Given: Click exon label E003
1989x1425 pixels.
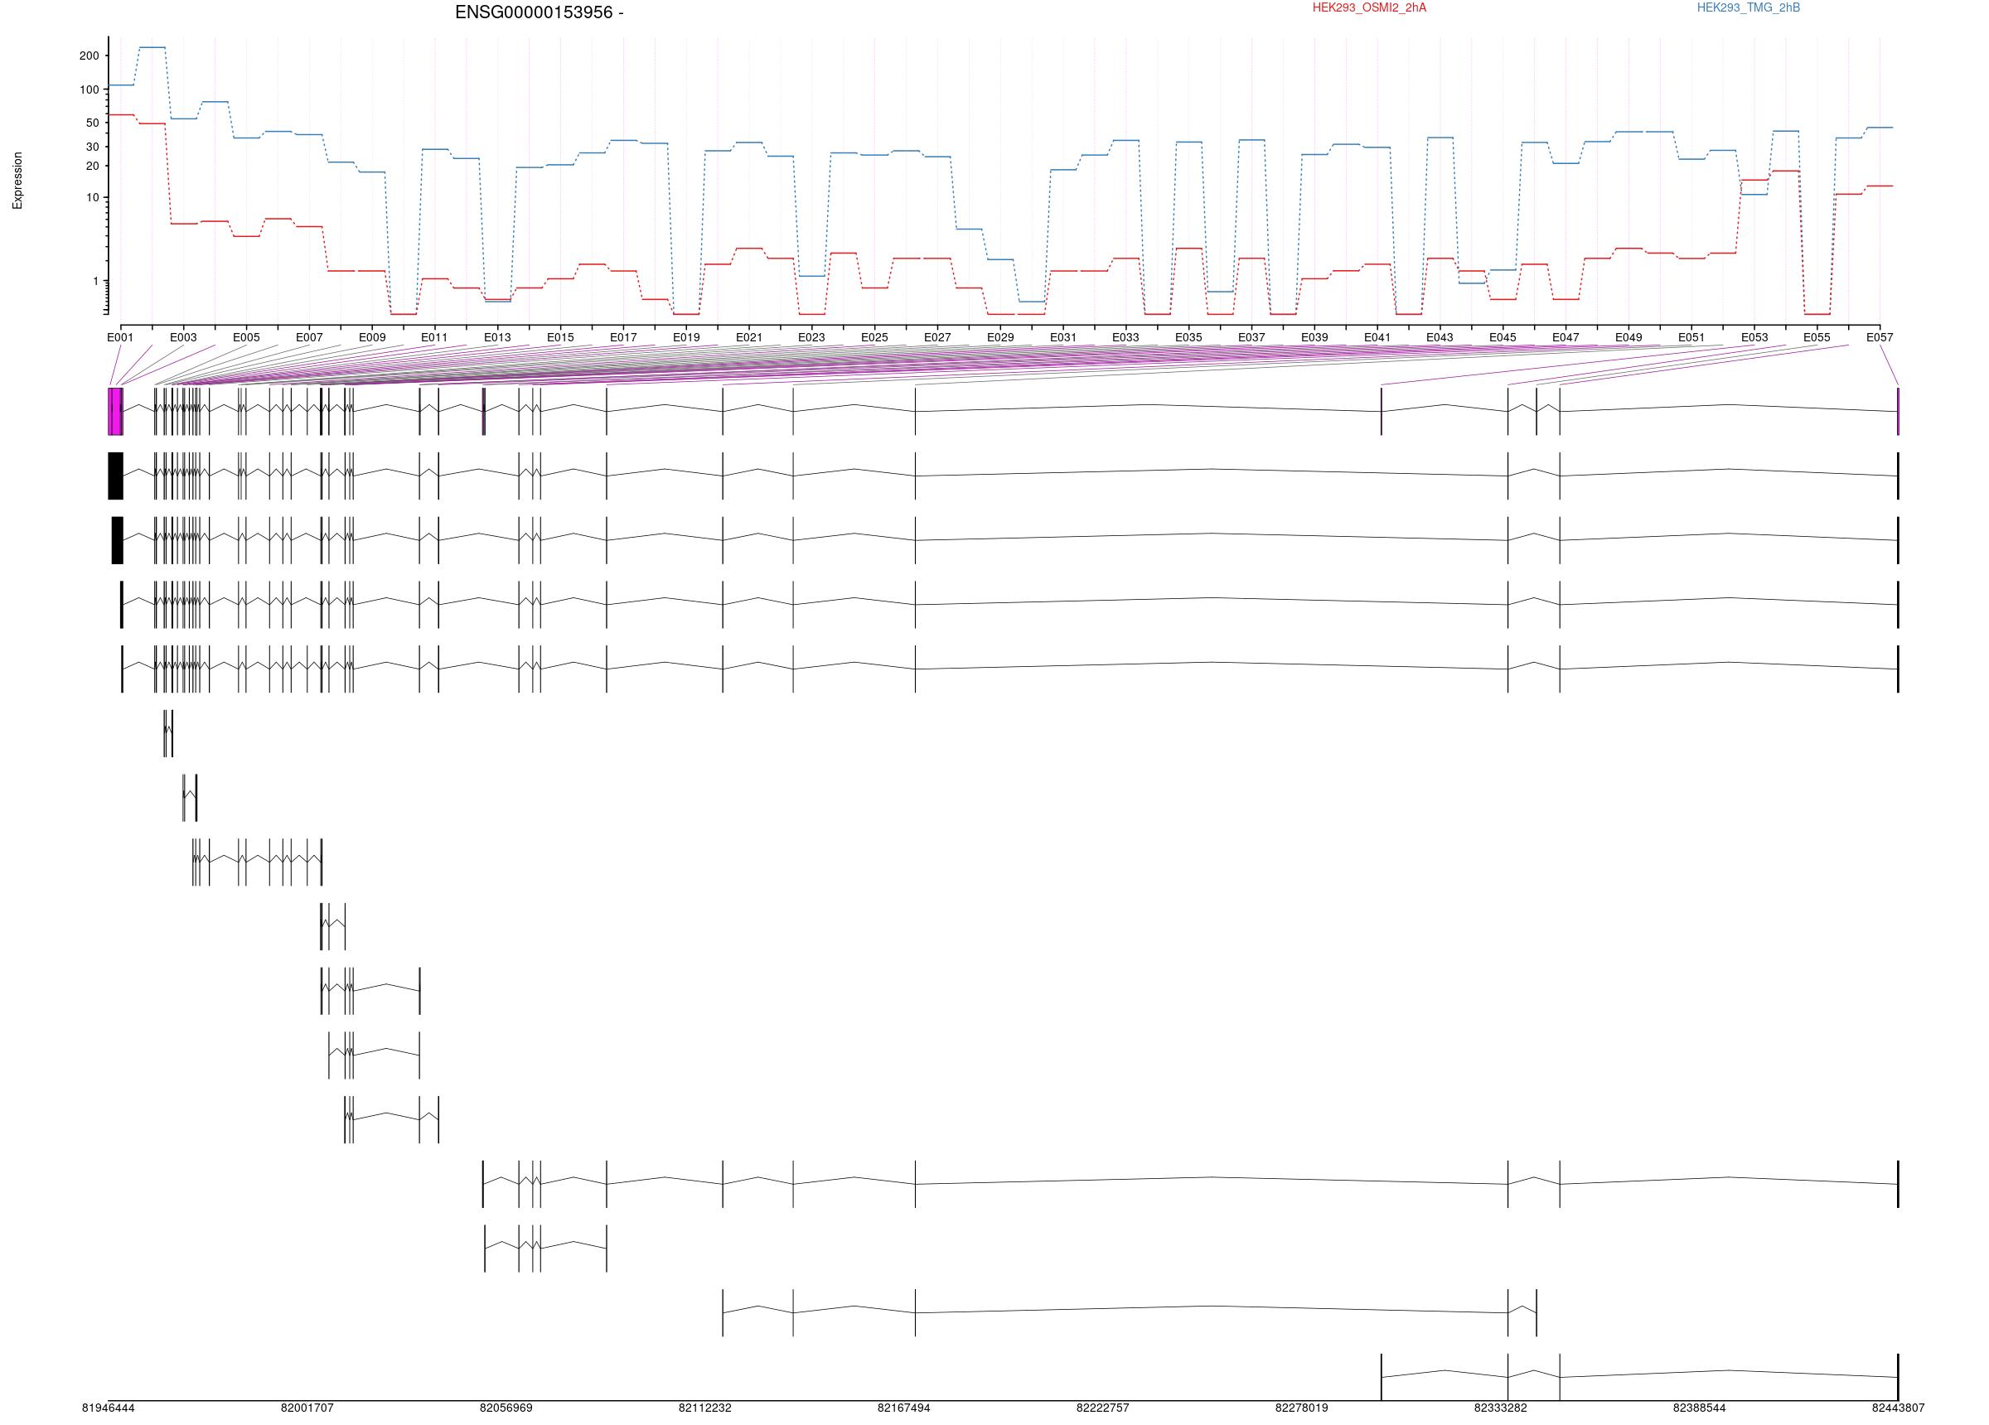Looking at the screenshot, I should 183,338.
